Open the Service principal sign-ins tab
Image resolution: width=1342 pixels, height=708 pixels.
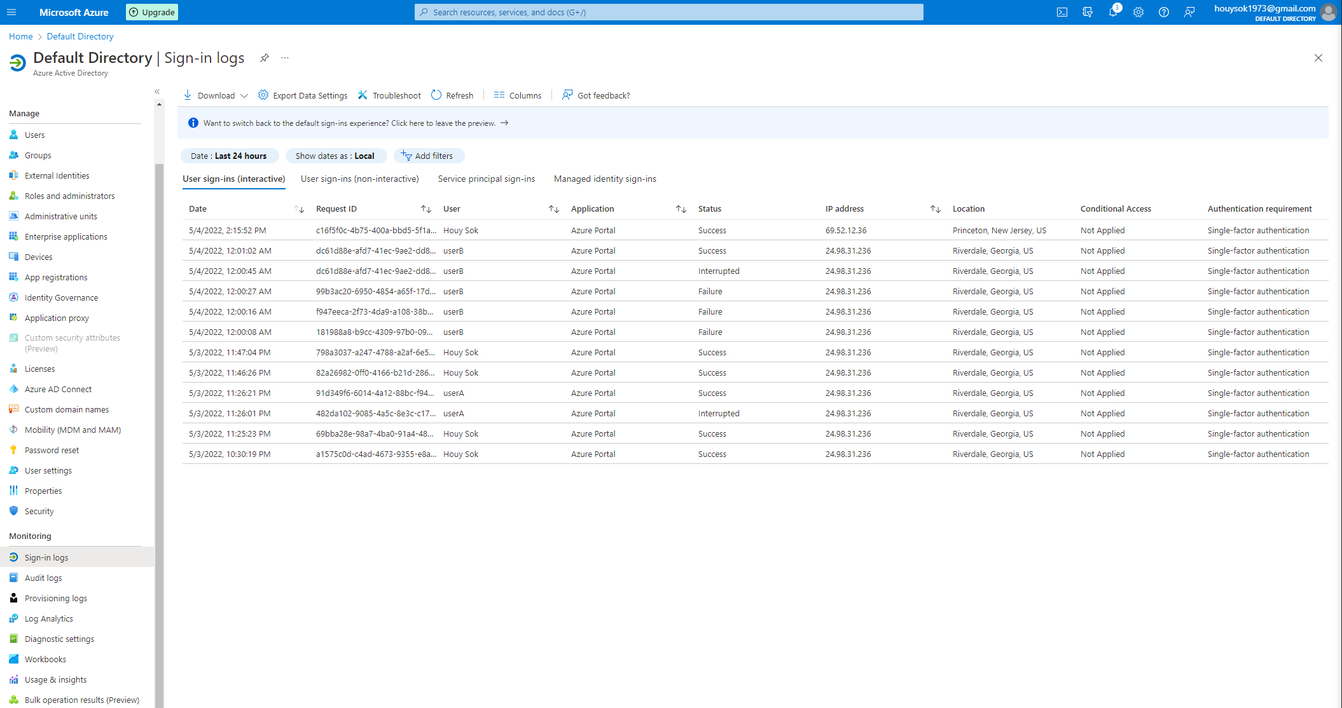click(x=487, y=179)
